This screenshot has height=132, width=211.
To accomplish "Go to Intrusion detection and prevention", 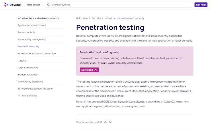I will 37,53.
